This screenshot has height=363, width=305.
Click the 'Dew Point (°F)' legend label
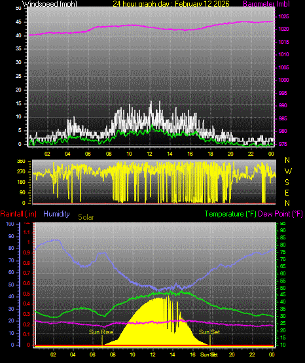[280, 214]
